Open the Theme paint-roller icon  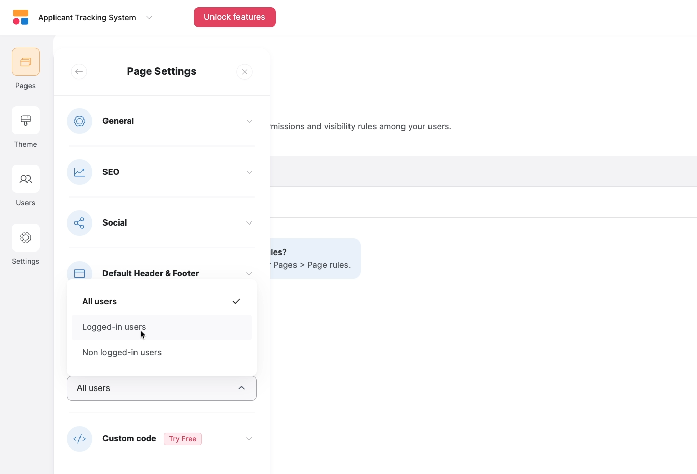(x=25, y=121)
